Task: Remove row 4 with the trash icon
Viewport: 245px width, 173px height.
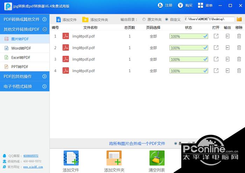Action: click(x=239, y=71)
